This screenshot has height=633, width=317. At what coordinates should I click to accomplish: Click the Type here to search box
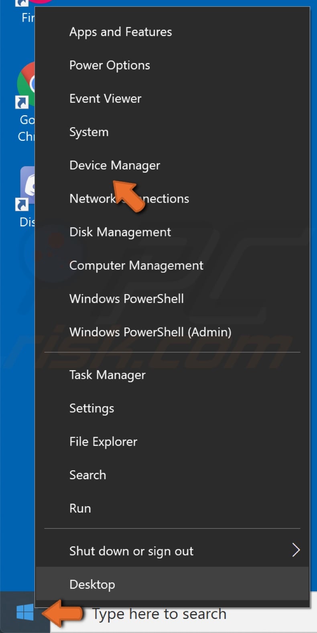tap(158, 614)
